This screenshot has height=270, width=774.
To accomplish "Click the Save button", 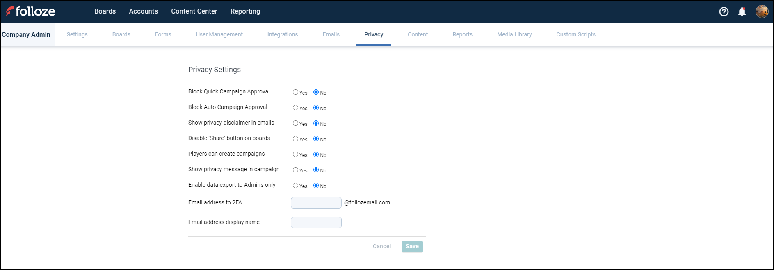I will (x=412, y=247).
